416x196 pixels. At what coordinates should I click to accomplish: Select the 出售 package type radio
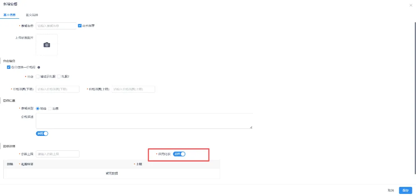(50, 109)
